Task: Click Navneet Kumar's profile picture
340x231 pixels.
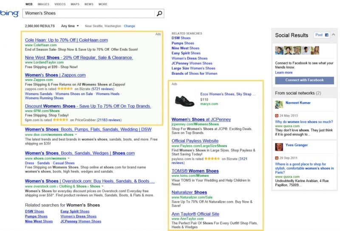Action: (x=279, y=105)
